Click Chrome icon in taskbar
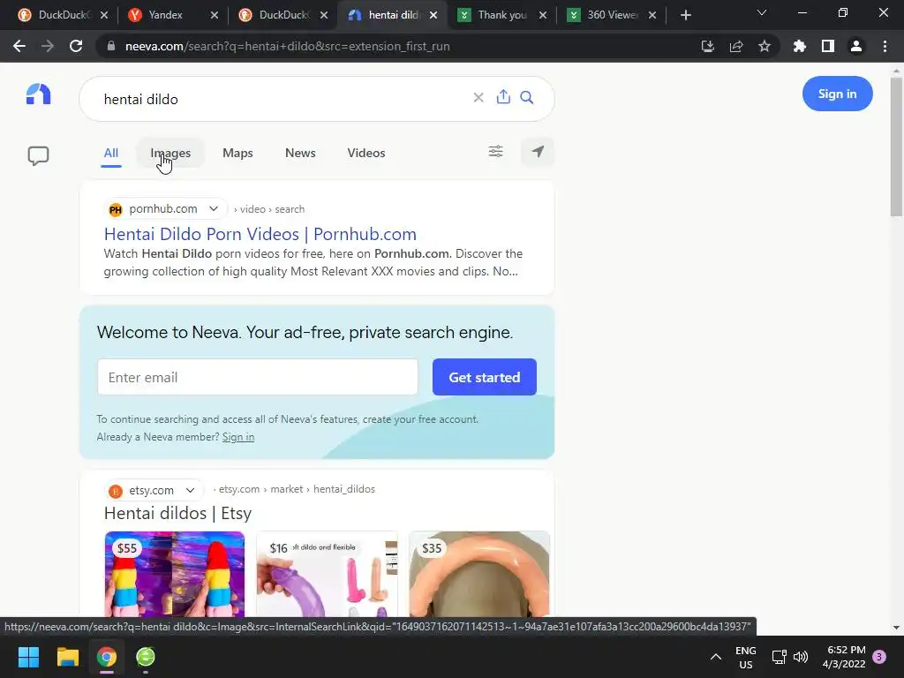This screenshot has height=678, width=904. [x=107, y=657]
